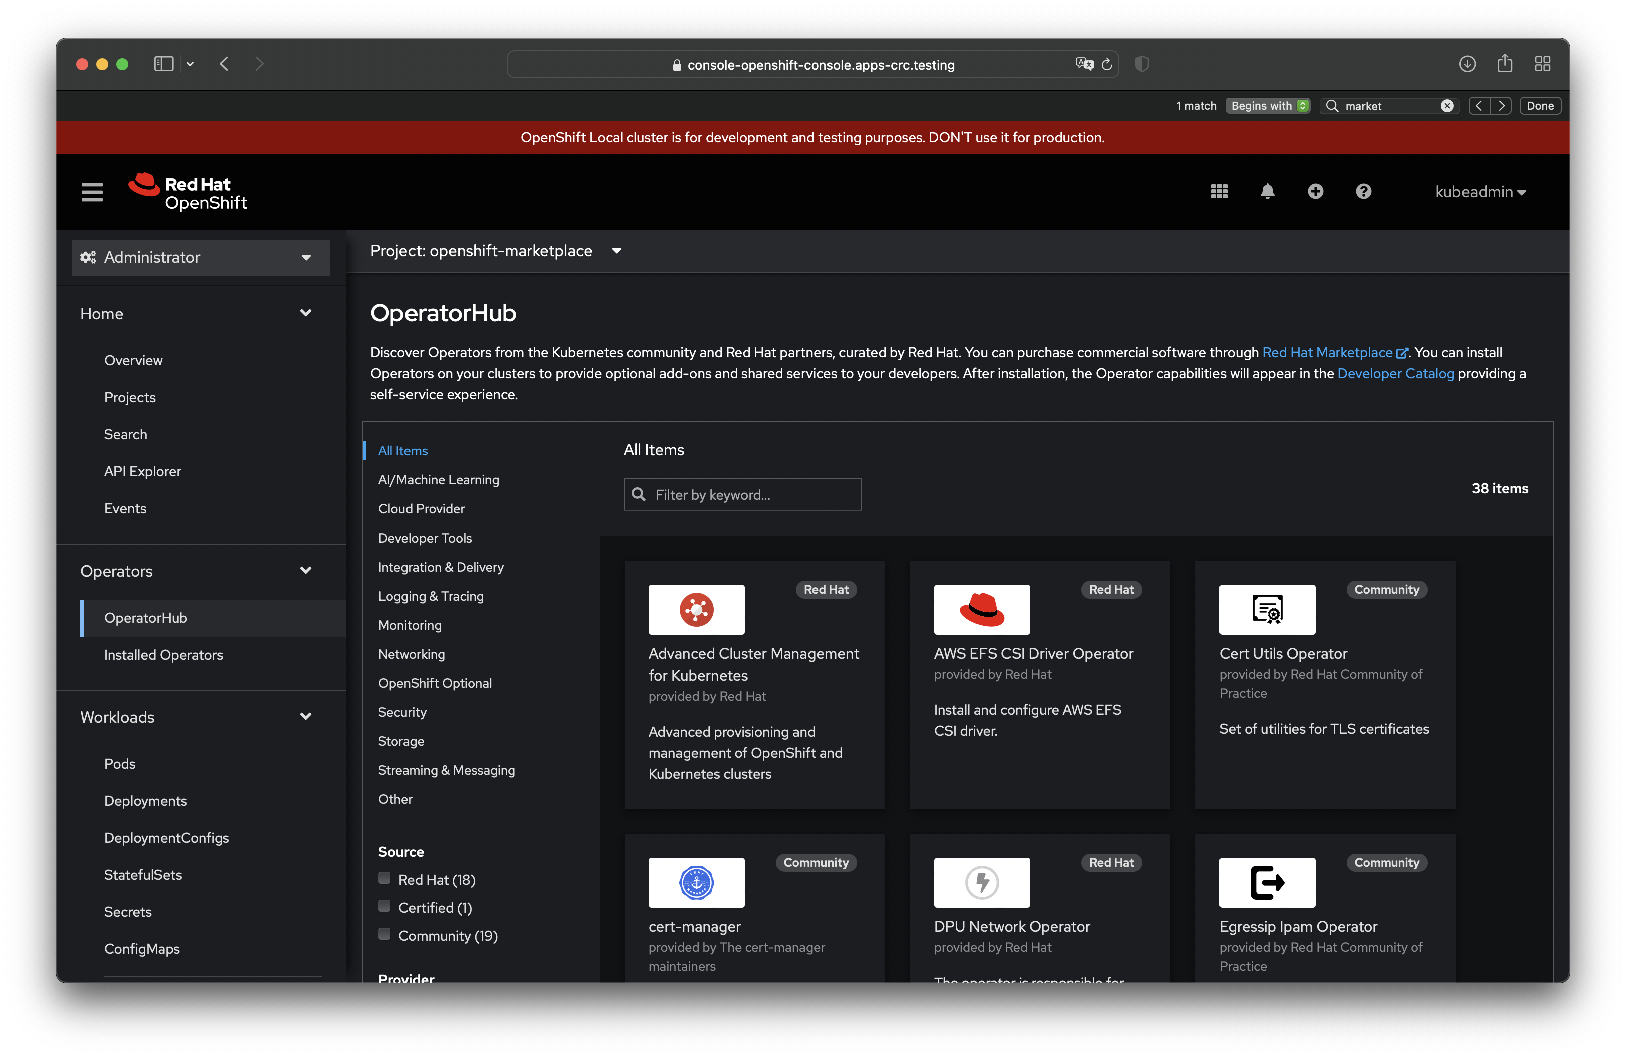Screen dimensions: 1626x1057
Task: Select the AI/Machine Learning category
Action: point(438,480)
